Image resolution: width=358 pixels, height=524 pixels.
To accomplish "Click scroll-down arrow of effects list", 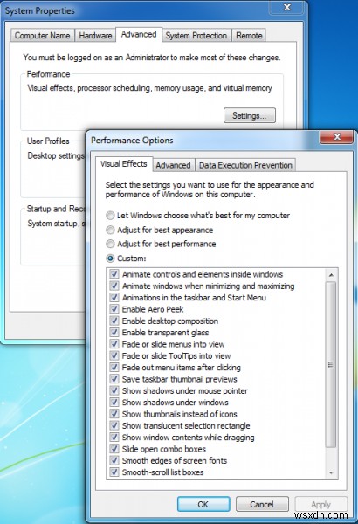I will coord(331,472).
